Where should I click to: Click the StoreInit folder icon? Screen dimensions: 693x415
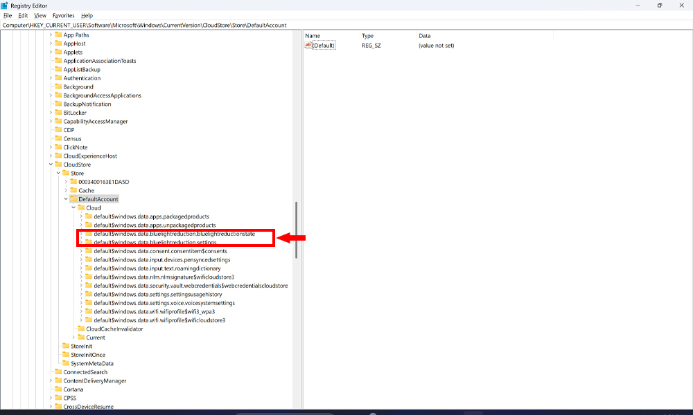(x=65, y=347)
